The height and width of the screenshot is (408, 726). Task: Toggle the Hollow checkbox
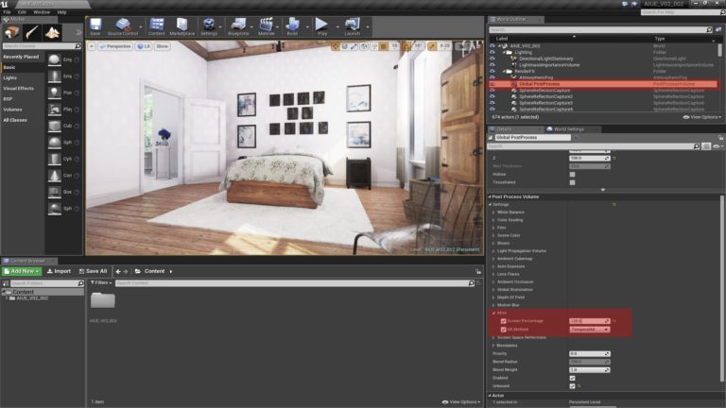click(572, 175)
